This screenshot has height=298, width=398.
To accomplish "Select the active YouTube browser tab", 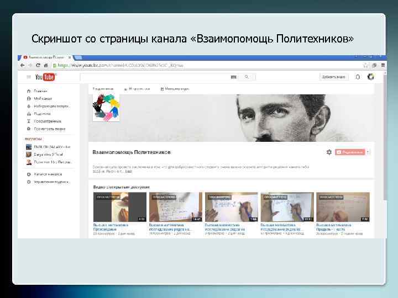I will pyautogui.click(x=46, y=57).
